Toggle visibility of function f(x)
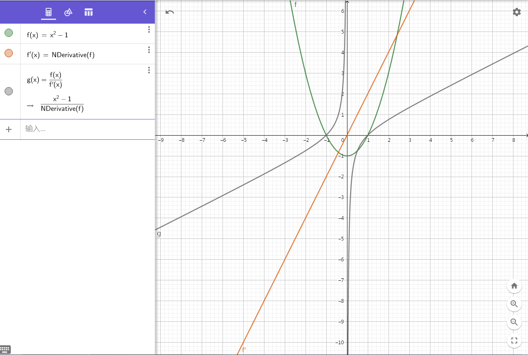 pyautogui.click(x=9, y=33)
